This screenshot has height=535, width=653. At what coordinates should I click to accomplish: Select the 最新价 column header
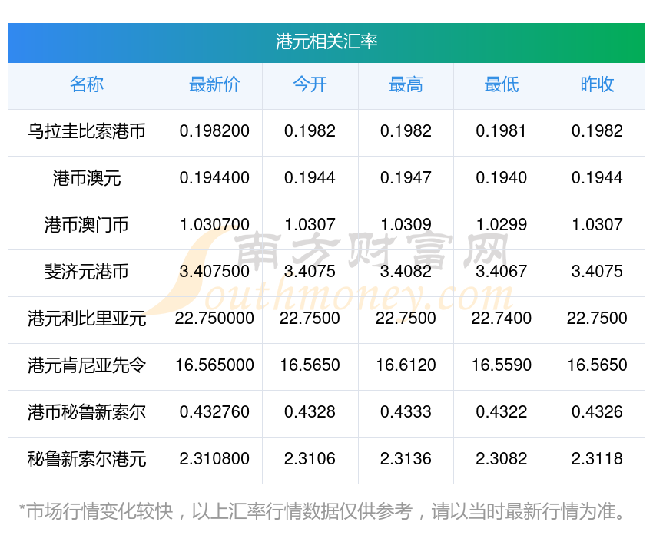214,85
